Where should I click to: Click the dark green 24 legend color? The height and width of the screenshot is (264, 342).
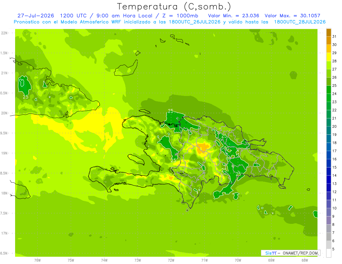[329, 90]
